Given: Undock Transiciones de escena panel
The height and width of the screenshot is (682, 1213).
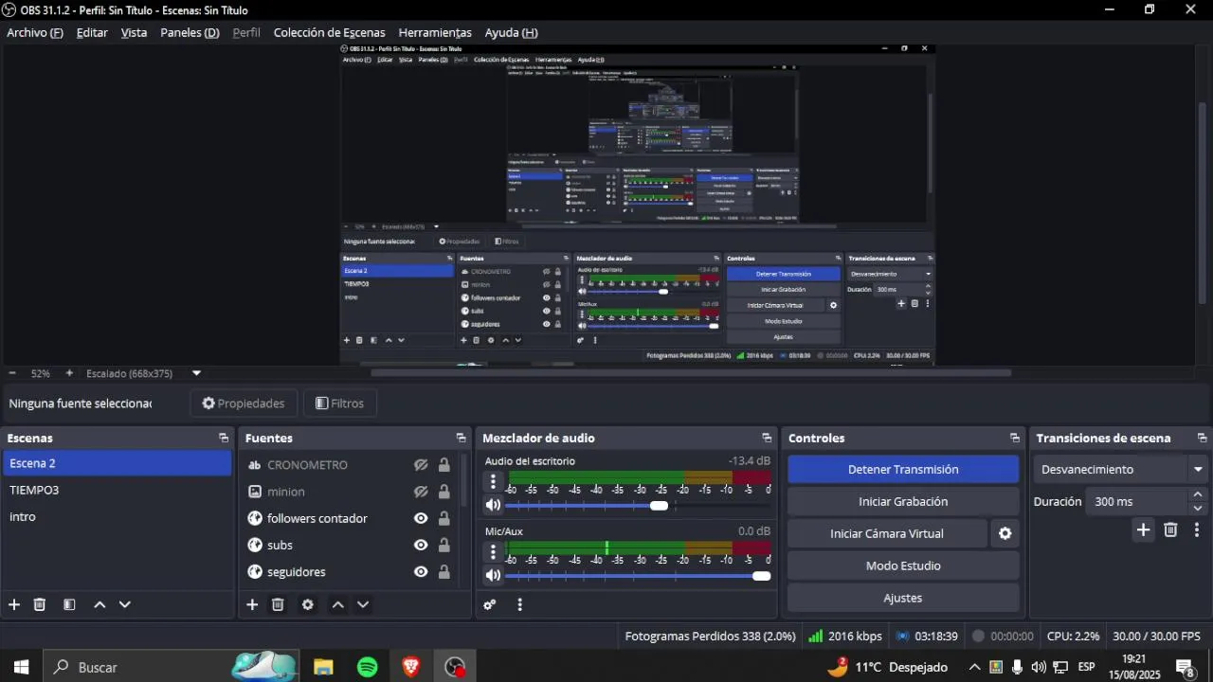Looking at the screenshot, I should tap(1203, 438).
